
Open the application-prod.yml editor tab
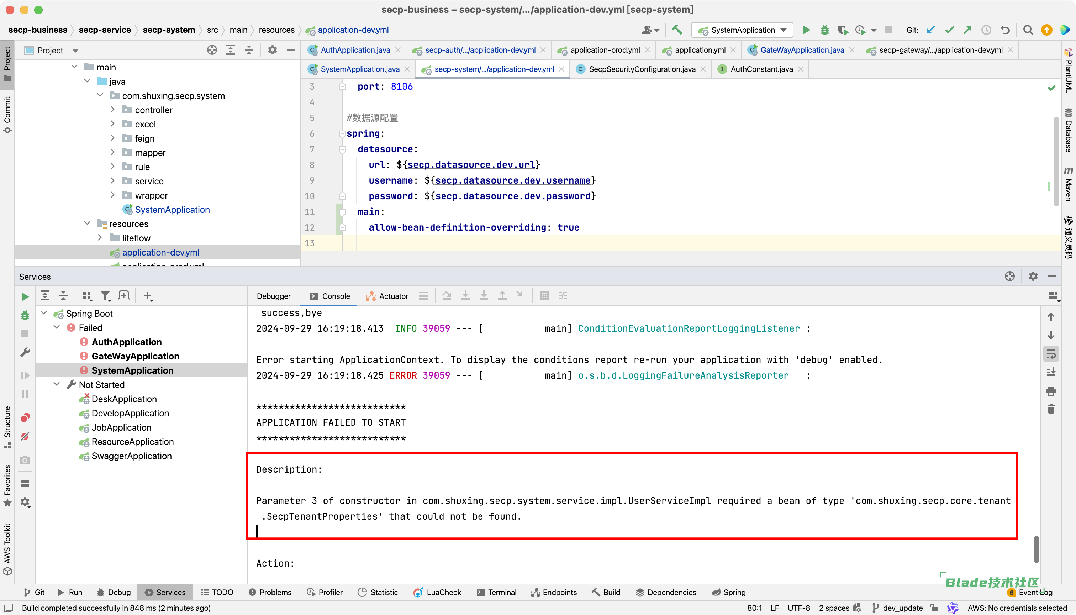pos(605,50)
